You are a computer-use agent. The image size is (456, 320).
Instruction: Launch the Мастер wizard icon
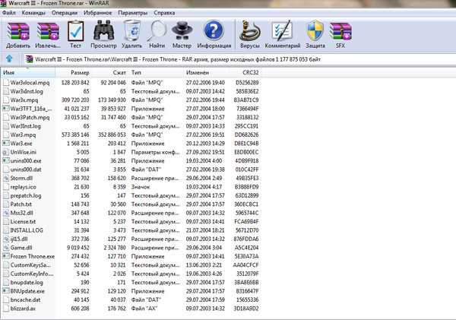tap(182, 31)
